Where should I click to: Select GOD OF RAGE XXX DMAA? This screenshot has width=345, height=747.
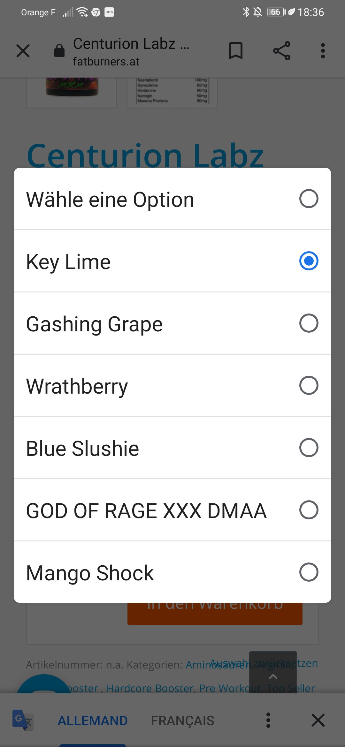pyautogui.click(x=309, y=510)
